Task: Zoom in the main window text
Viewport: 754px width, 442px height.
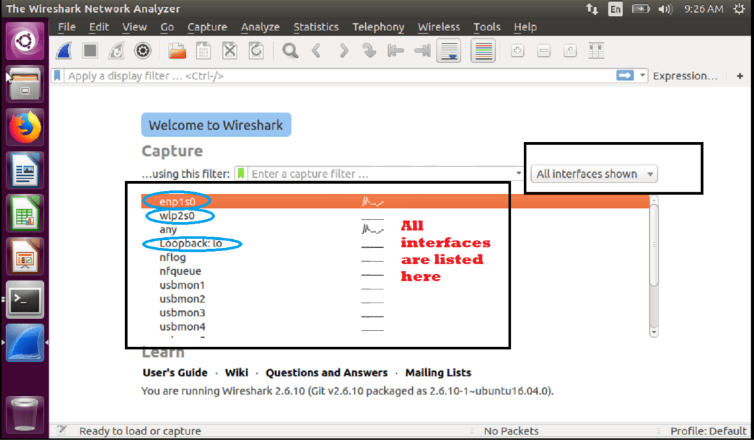Action: pos(517,50)
